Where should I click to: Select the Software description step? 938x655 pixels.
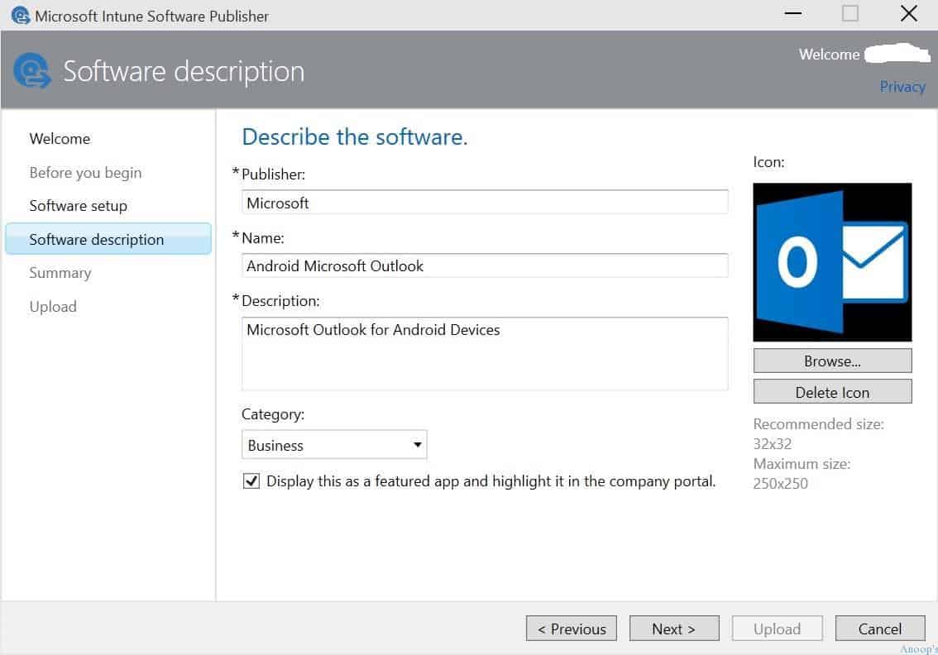(x=108, y=239)
